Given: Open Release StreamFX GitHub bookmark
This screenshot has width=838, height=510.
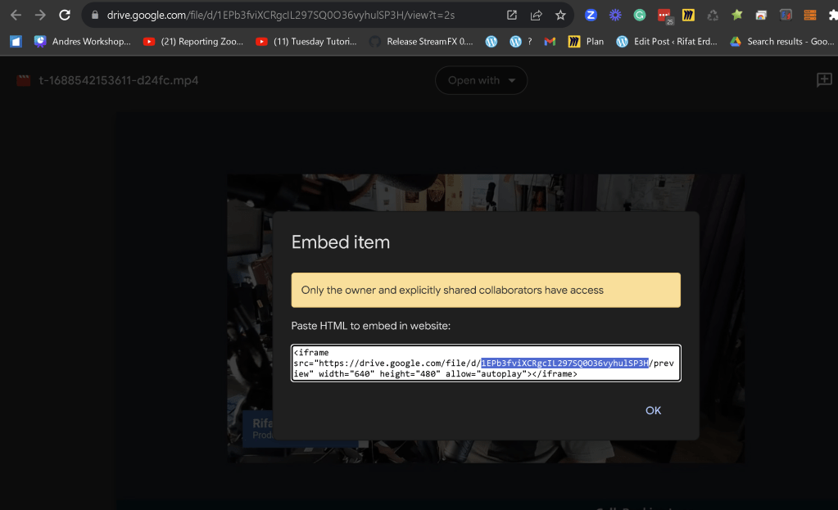Looking at the screenshot, I should coord(421,41).
